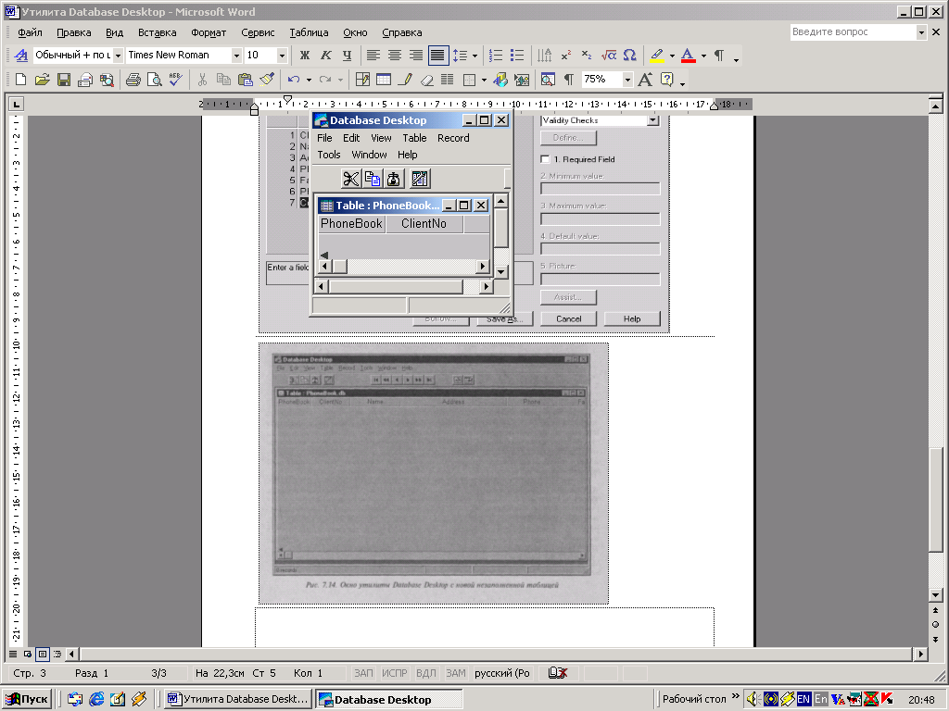Align text left
The image size is (949, 711).
pyautogui.click(x=373, y=55)
